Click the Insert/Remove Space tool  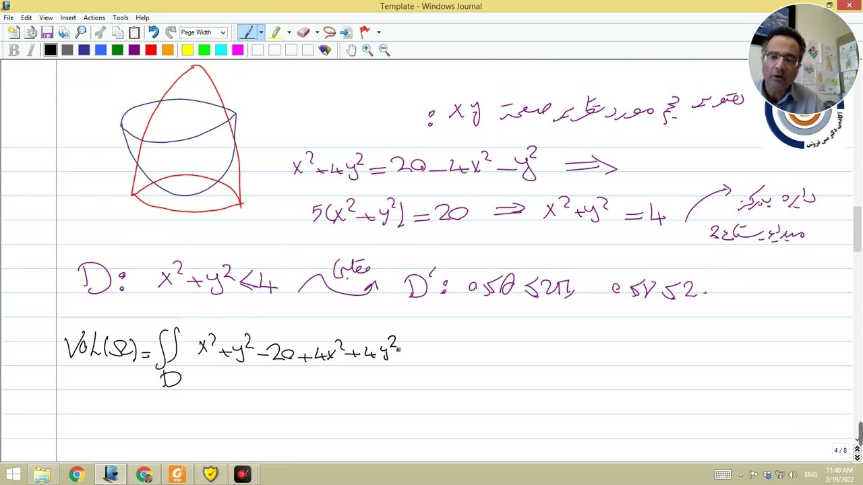coord(346,32)
